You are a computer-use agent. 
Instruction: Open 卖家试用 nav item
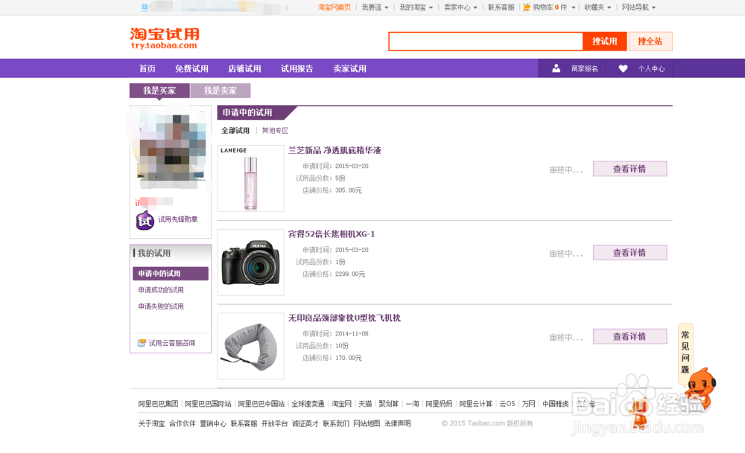click(349, 68)
